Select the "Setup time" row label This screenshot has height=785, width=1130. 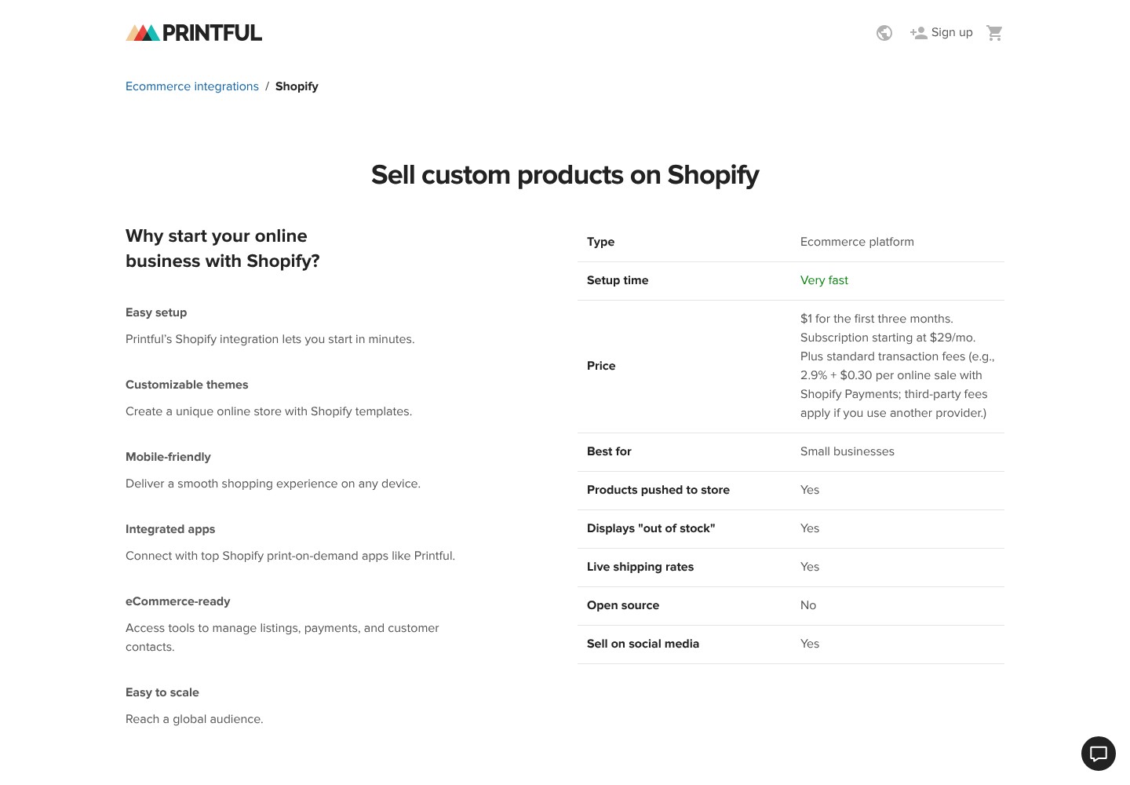618,280
